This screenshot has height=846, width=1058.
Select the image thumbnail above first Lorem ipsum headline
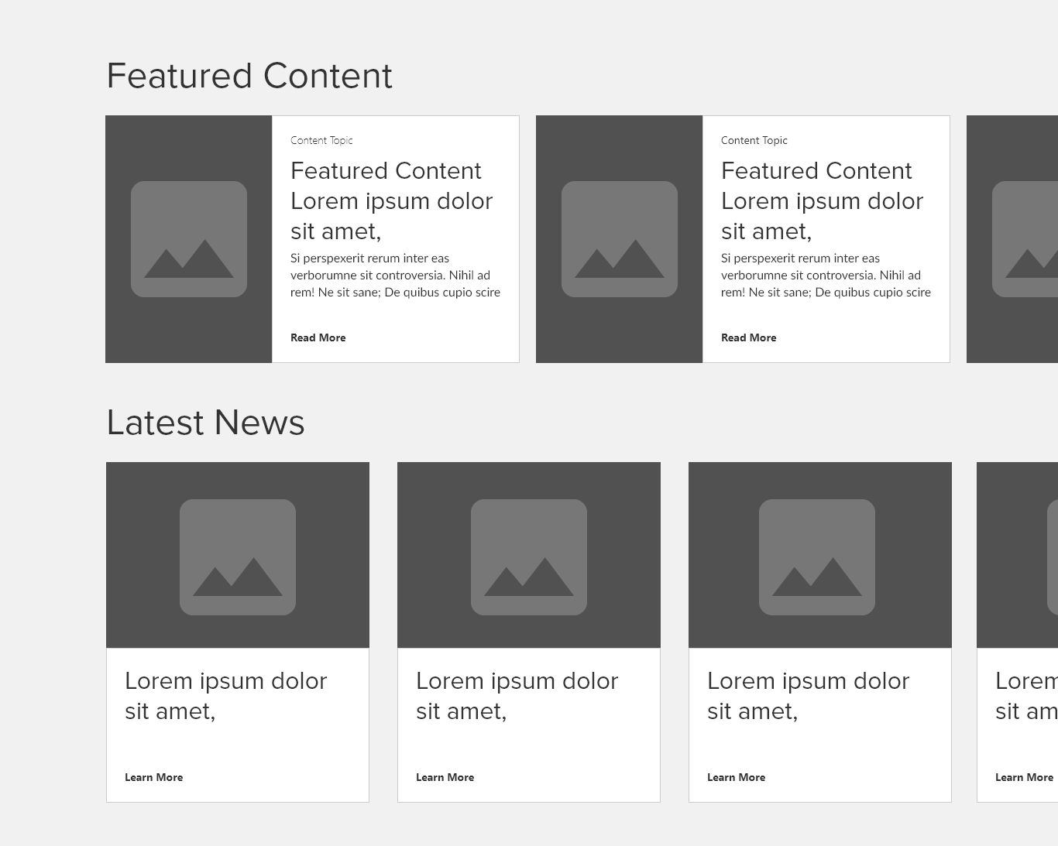[x=237, y=557]
